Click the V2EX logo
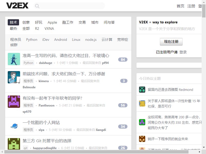Screen dimensions: 206x154 click(17, 6)
